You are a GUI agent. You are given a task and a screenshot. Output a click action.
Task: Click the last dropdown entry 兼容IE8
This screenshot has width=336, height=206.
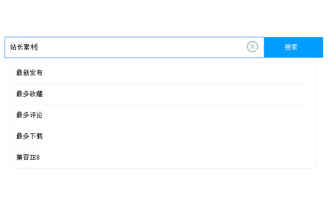tap(28, 158)
